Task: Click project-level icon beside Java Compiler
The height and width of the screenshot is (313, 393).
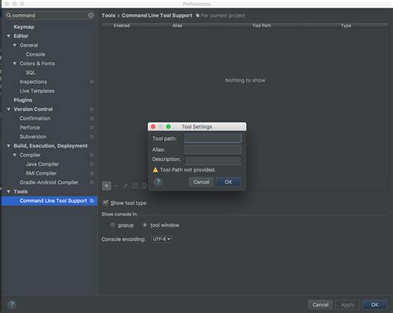Action: coord(92,164)
